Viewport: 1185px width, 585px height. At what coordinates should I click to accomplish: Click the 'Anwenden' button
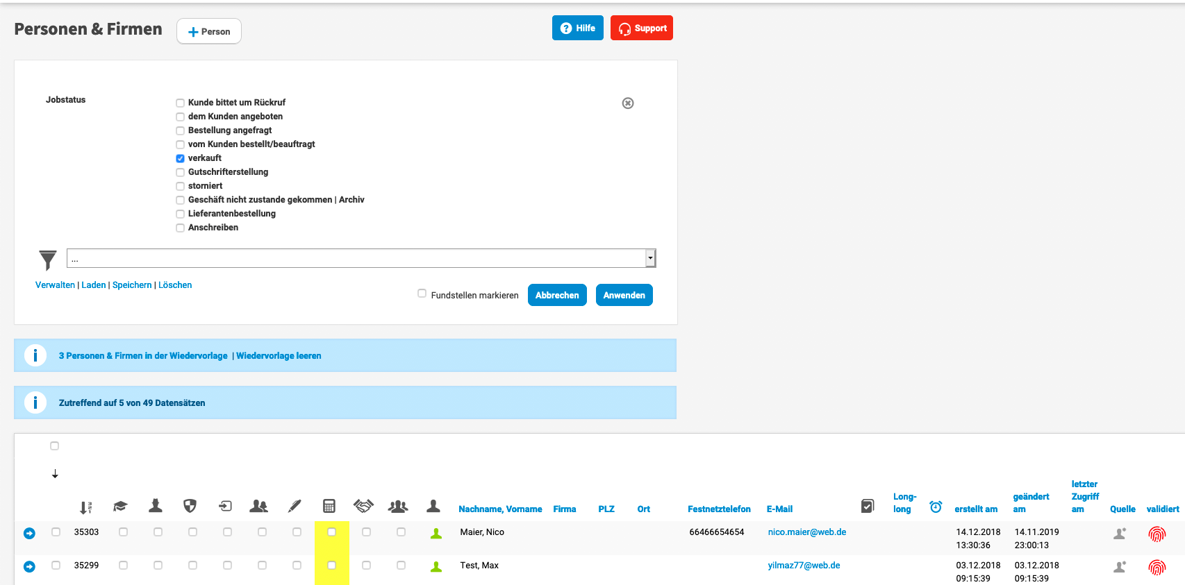click(x=624, y=295)
